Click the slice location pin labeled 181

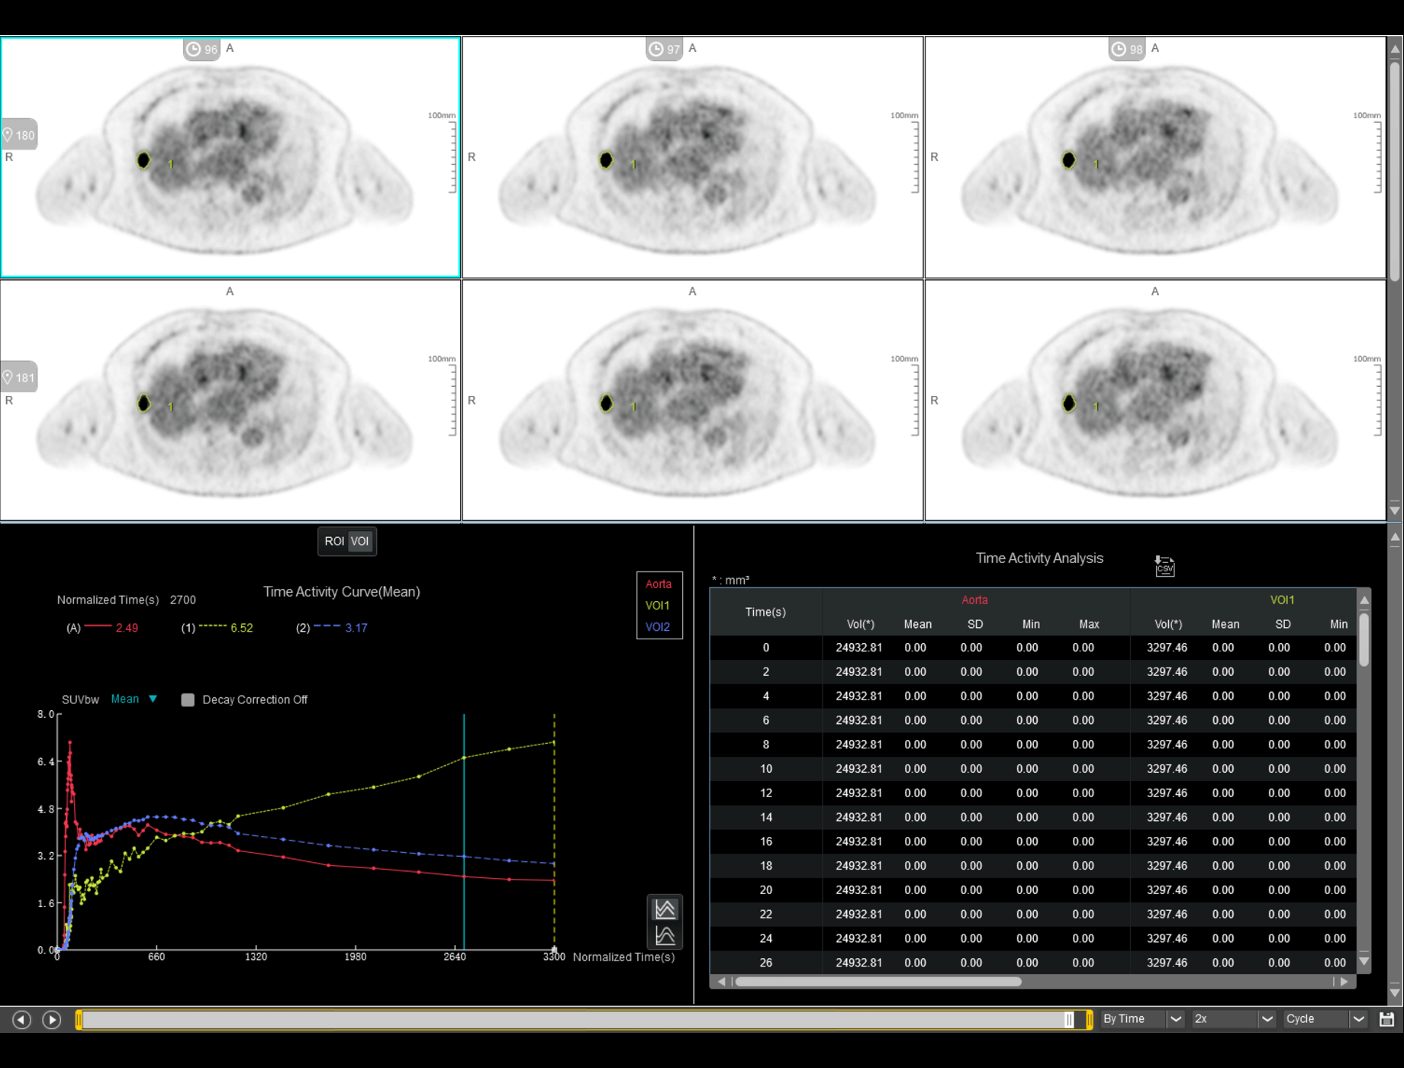point(19,377)
